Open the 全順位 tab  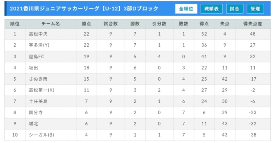pos(186,9)
